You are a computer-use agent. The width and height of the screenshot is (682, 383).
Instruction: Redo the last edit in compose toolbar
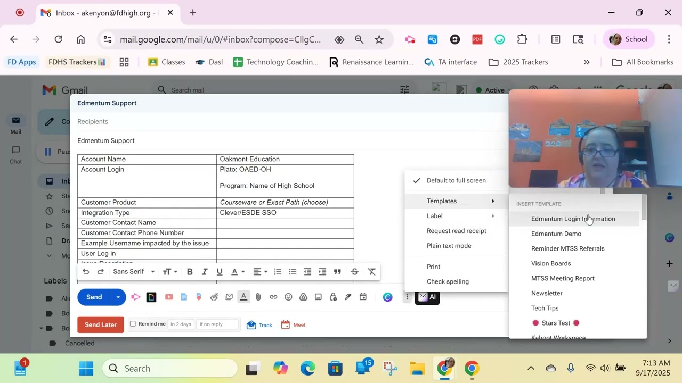[x=101, y=272]
